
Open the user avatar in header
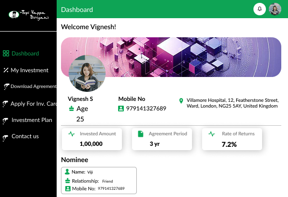click(x=275, y=9)
